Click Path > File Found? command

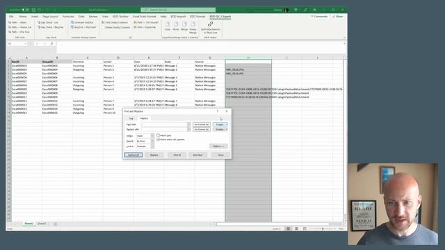point(146,22)
